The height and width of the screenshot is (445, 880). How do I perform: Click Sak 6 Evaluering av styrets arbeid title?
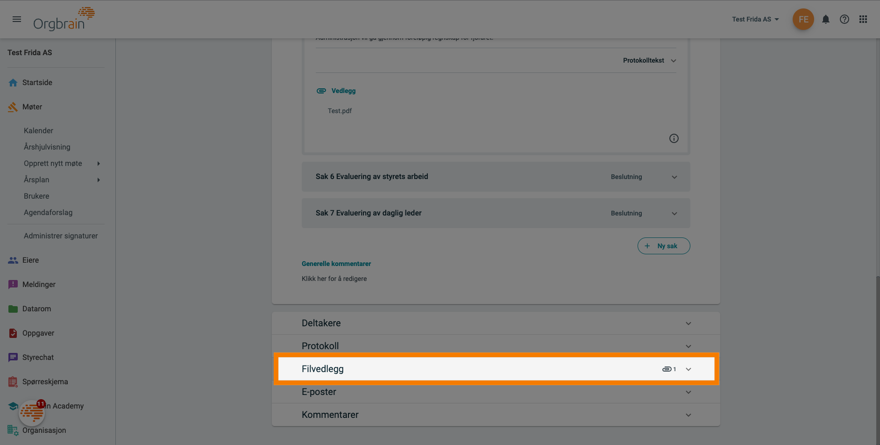[372, 177]
